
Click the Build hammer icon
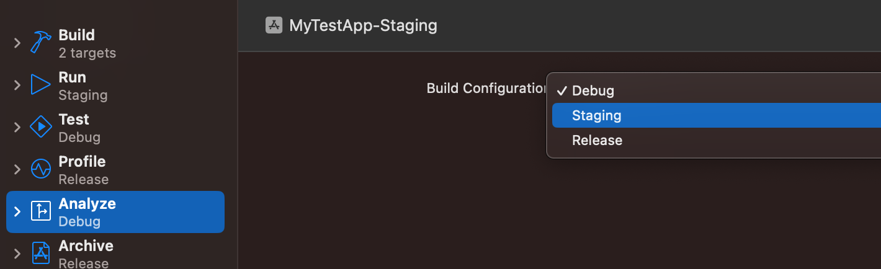41,43
